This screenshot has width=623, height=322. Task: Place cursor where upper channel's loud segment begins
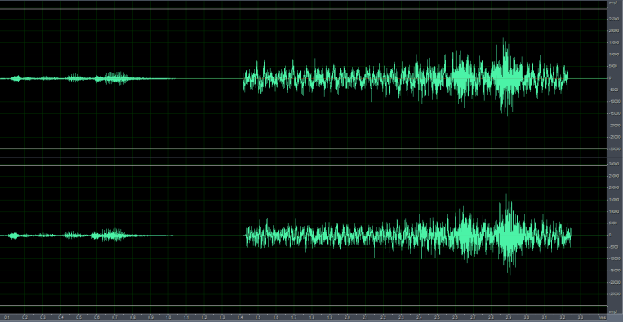pos(243,78)
